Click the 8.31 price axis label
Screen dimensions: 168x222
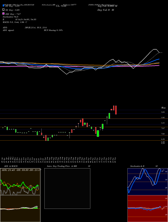(163, 123)
